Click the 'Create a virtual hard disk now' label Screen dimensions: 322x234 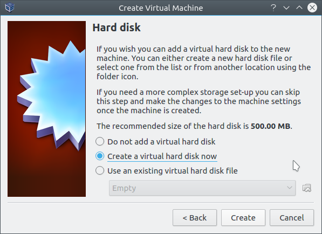pos(162,156)
